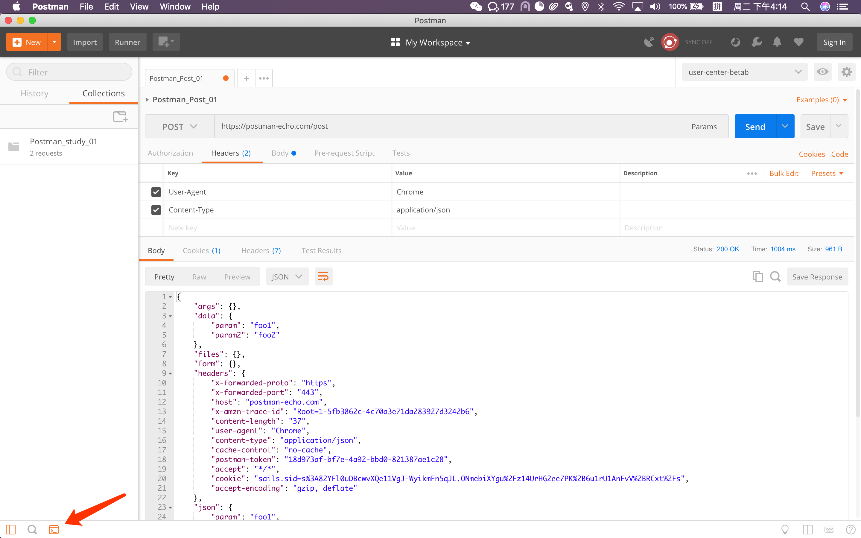This screenshot has width=861, height=538.
Task: Click the Cookies link
Action: coord(812,154)
